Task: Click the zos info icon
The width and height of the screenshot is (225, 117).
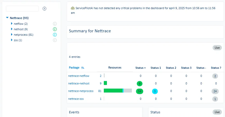Action: point(55,40)
